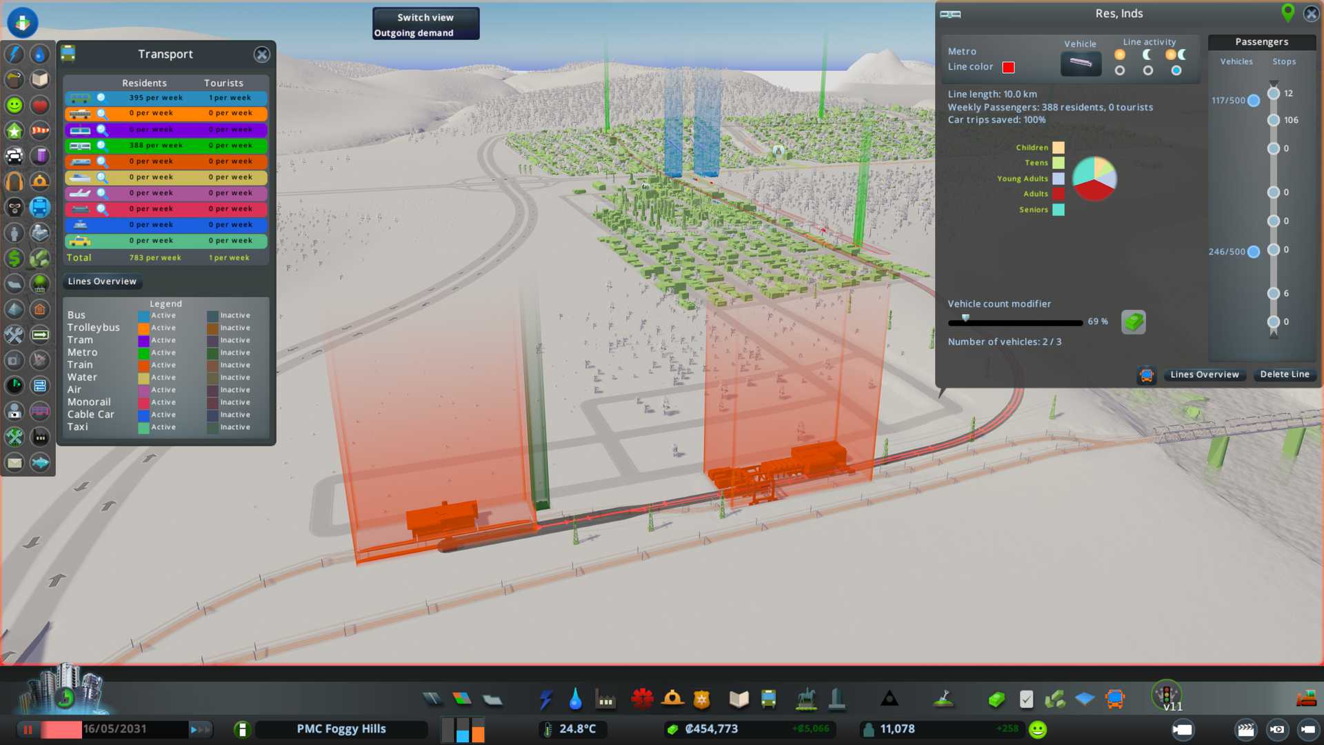Open the Public Transport build menu
Image resolution: width=1324 pixels, height=745 pixels.
coord(768,699)
